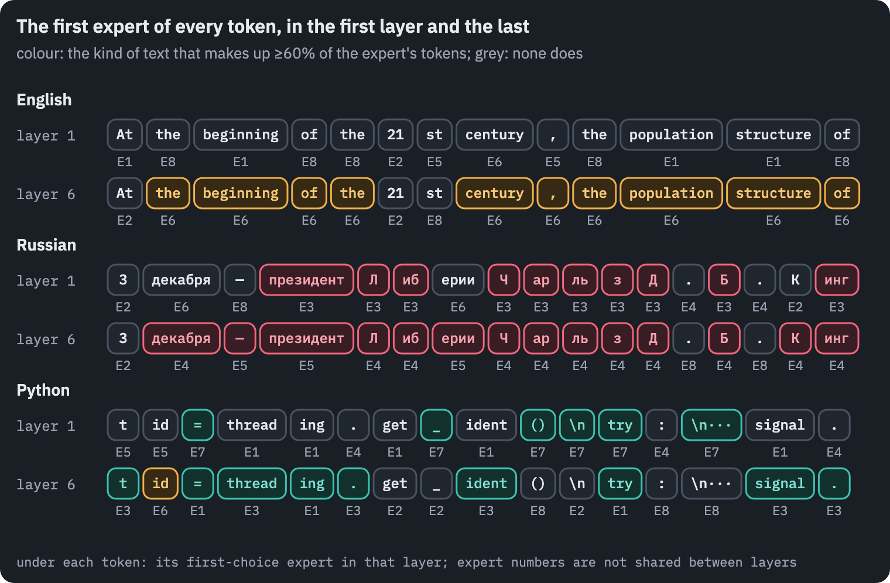
Task: Select the 'ing' token in Python layer 1
Action: (312, 425)
